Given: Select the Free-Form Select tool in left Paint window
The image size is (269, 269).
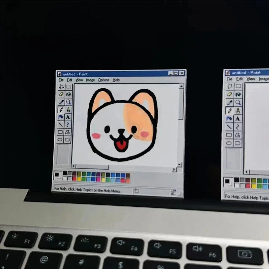Looking at the screenshot, I should 62,87.
